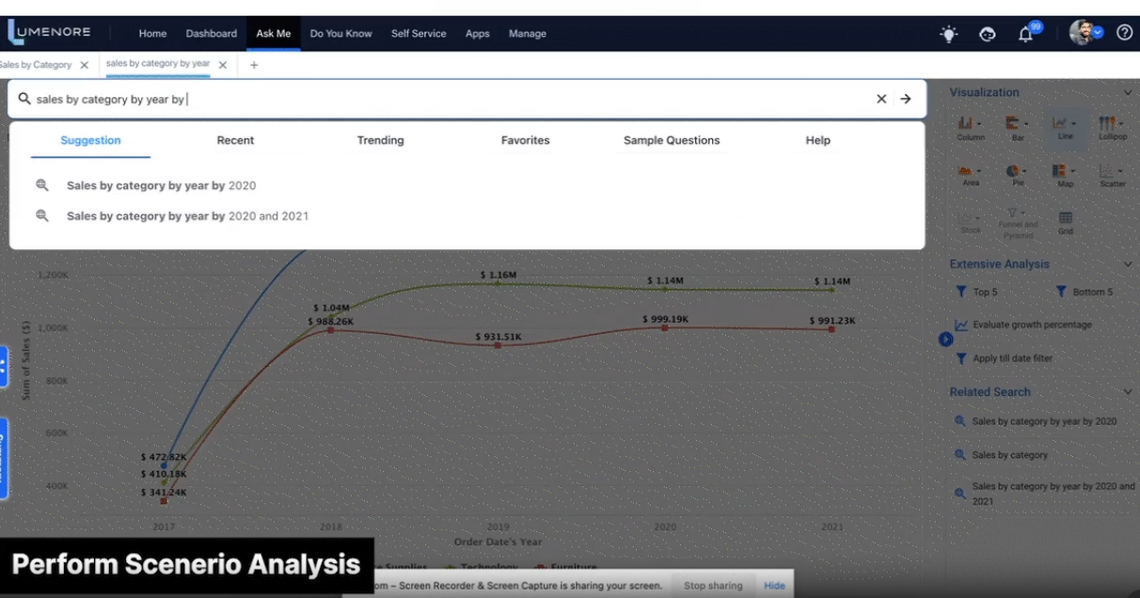Select the Grid visualization icon

pos(1065,218)
